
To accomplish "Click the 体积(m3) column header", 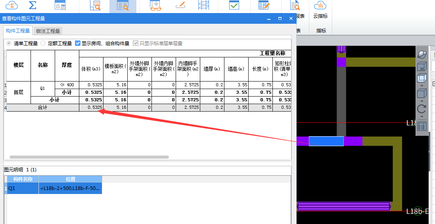I will point(91,69).
